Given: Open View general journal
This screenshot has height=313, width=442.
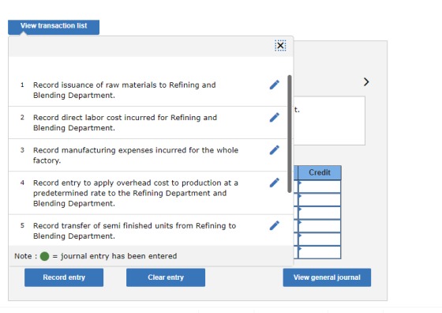Looking at the screenshot, I should click(x=327, y=277).
